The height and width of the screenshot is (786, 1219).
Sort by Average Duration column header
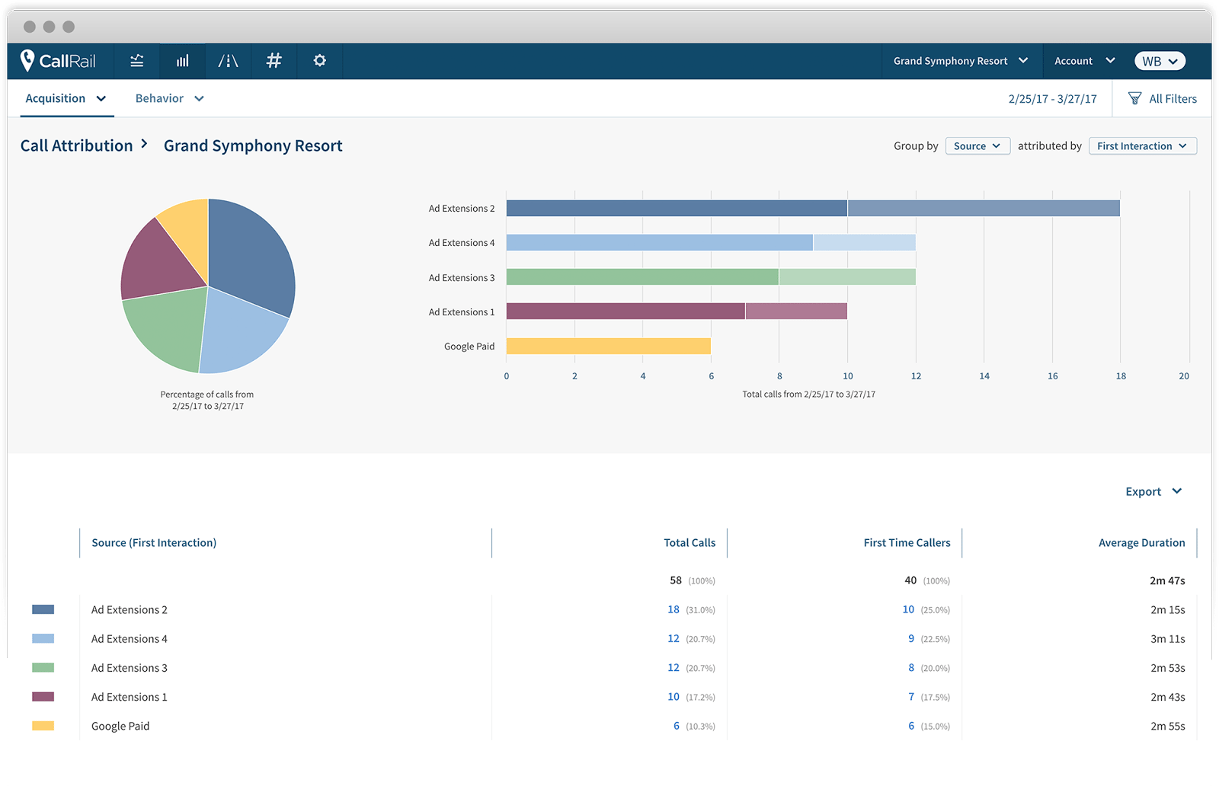pos(1141,543)
